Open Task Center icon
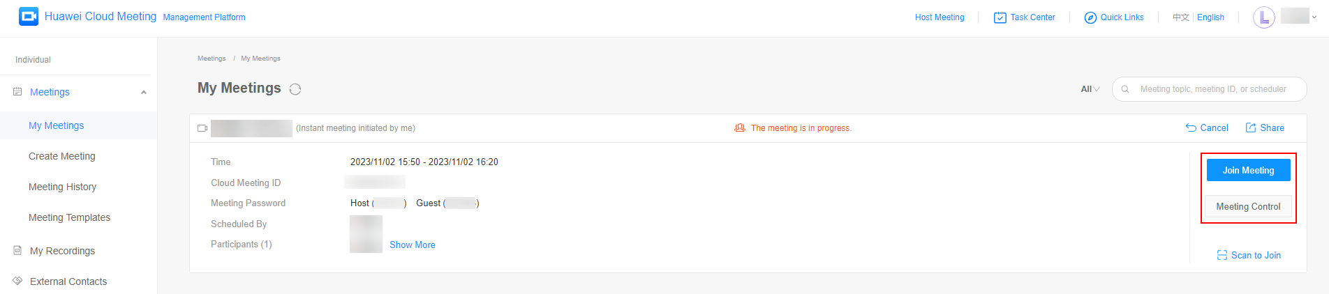Viewport: 1329px width, 294px height. [x=1000, y=17]
